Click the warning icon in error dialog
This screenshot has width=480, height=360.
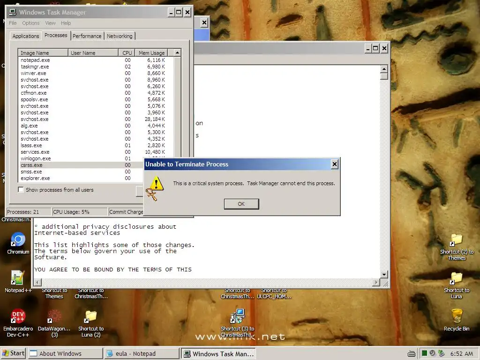pyautogui.click(x=157, y=184)
